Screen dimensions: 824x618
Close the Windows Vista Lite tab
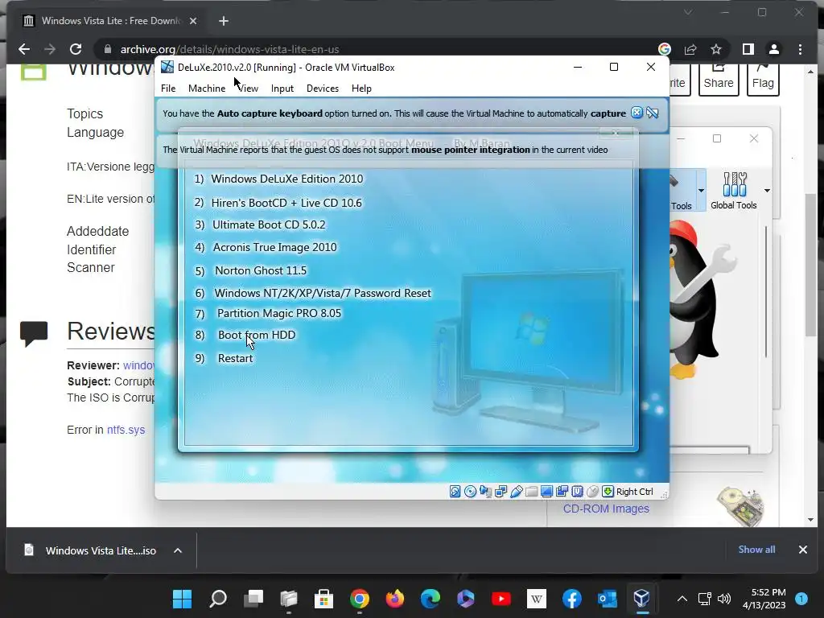click(x=193, y=21)
